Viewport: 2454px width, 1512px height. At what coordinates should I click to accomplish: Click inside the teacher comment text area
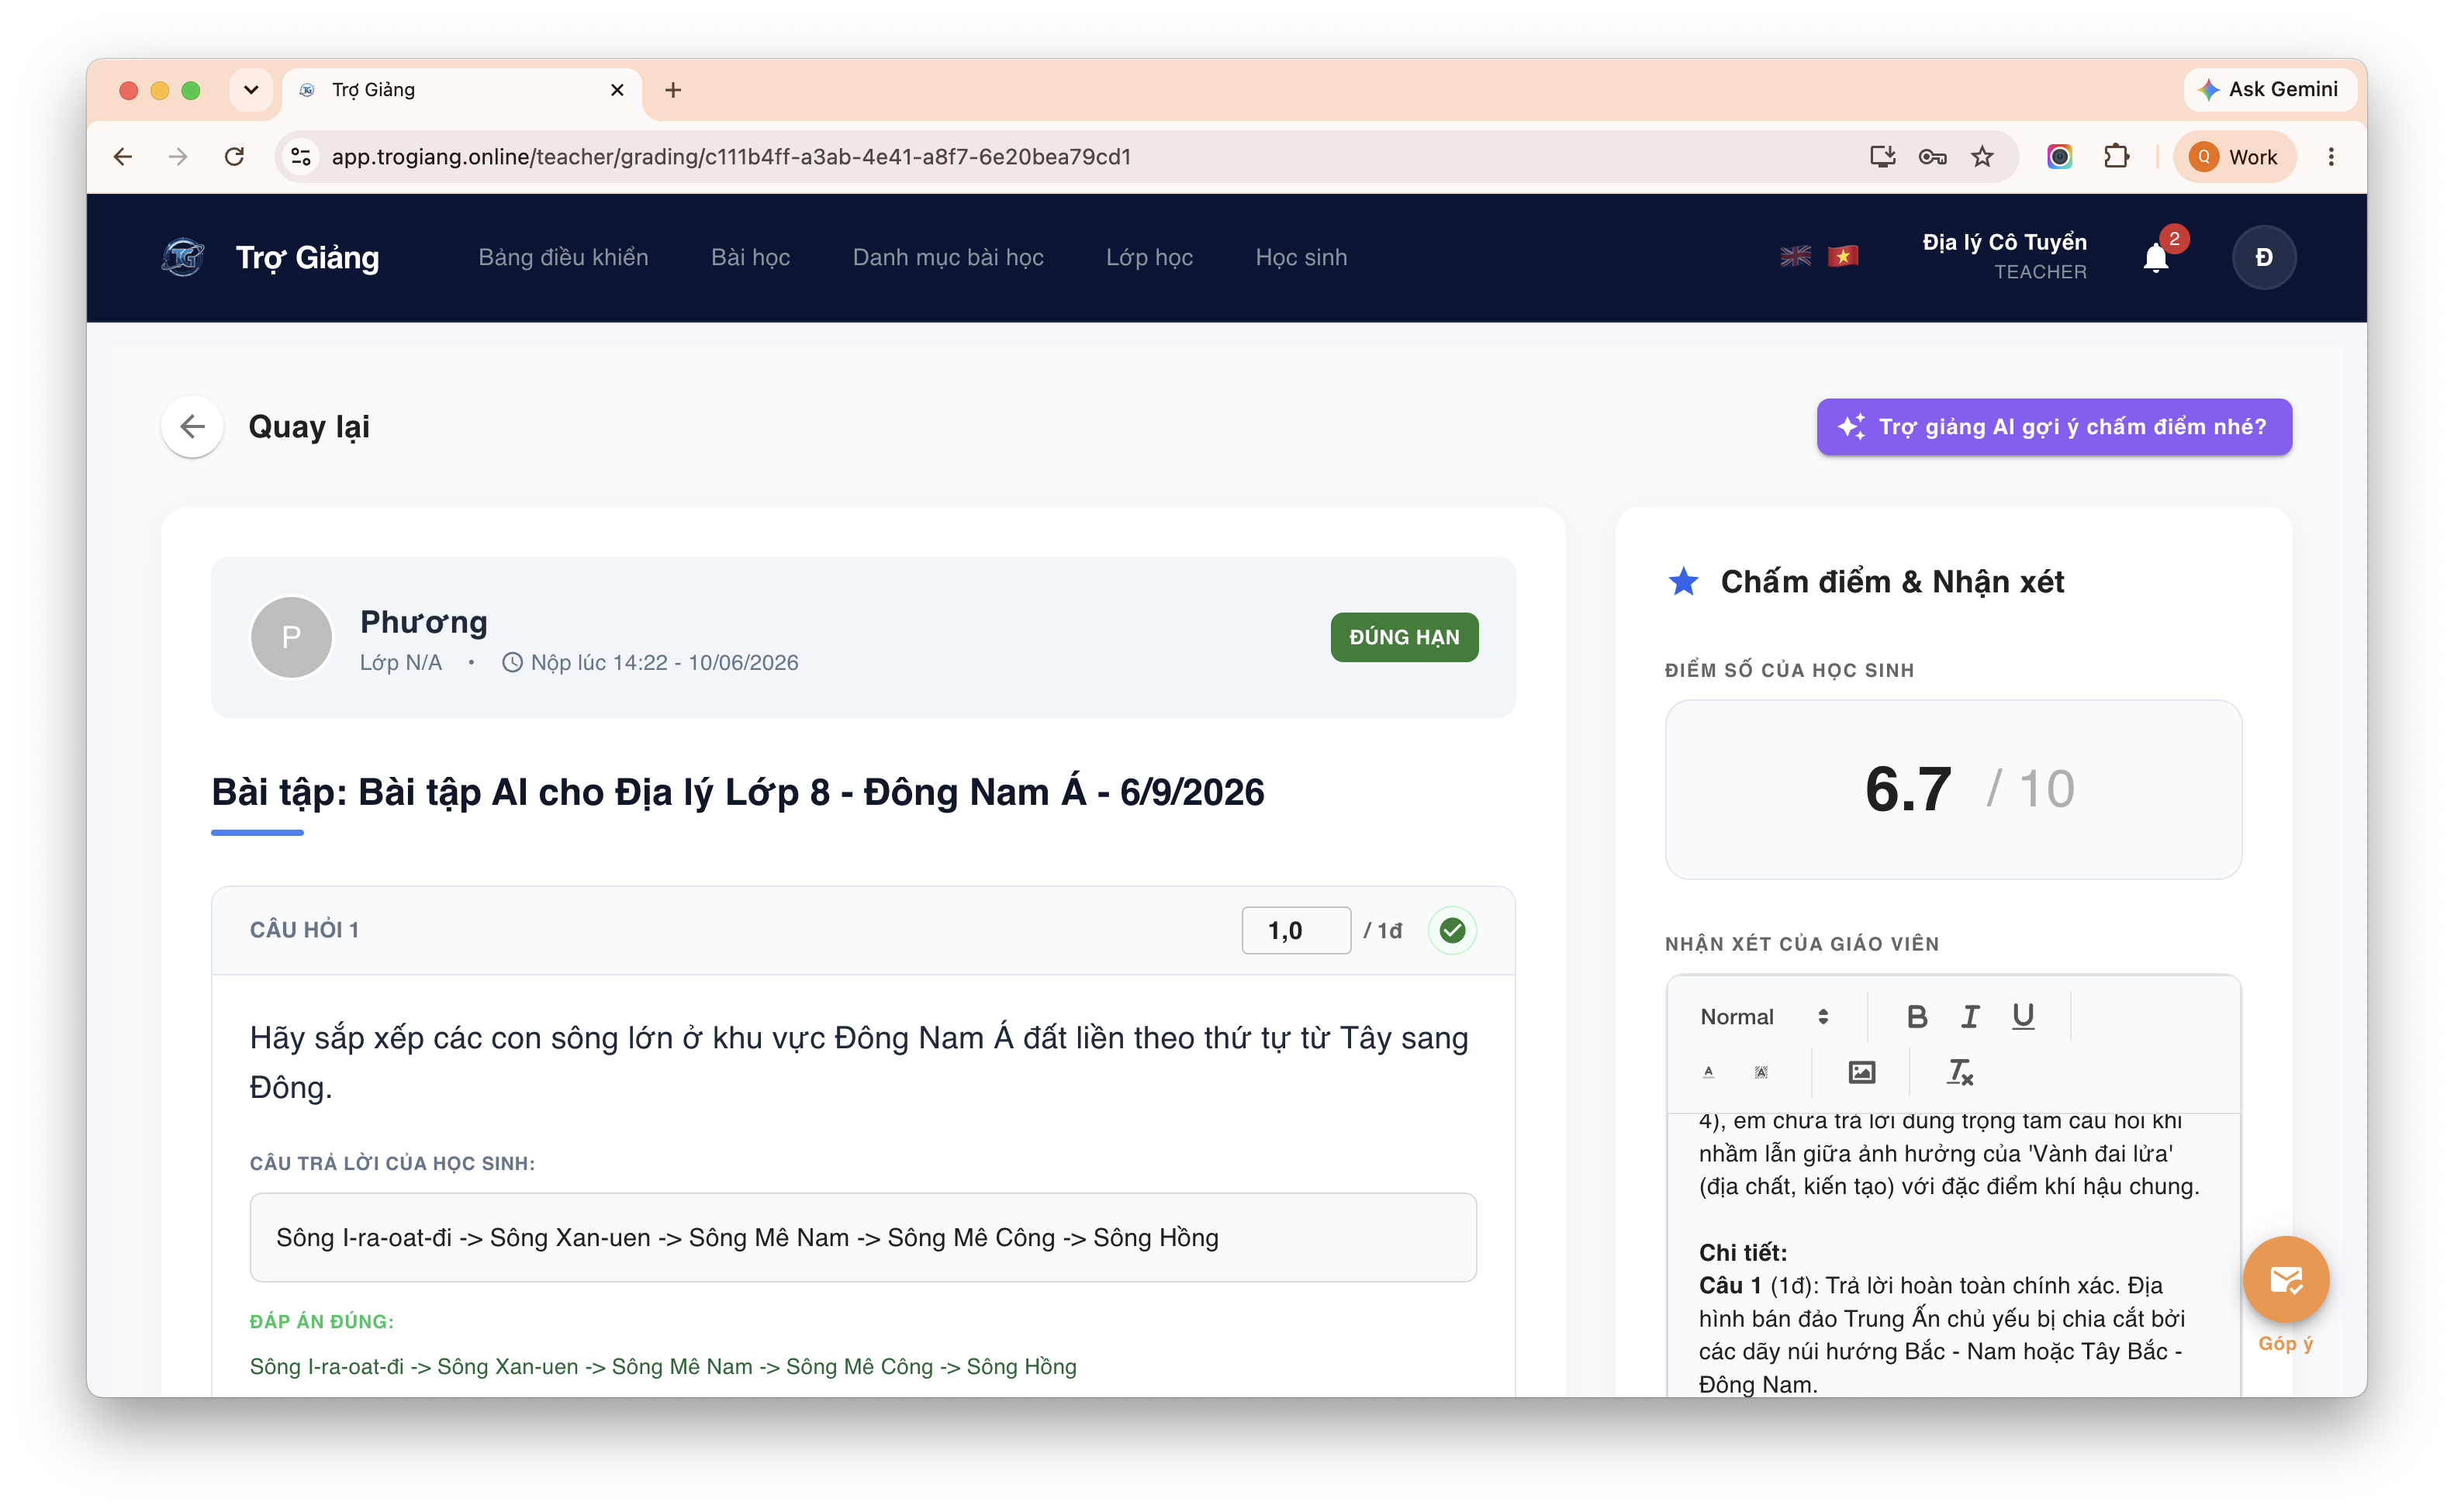tap(1953, 1255)
